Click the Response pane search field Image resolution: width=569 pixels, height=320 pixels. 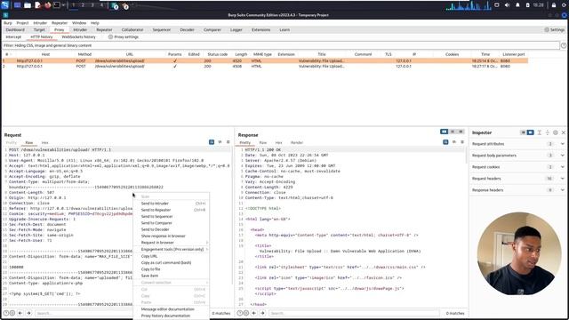coord(354,313)
